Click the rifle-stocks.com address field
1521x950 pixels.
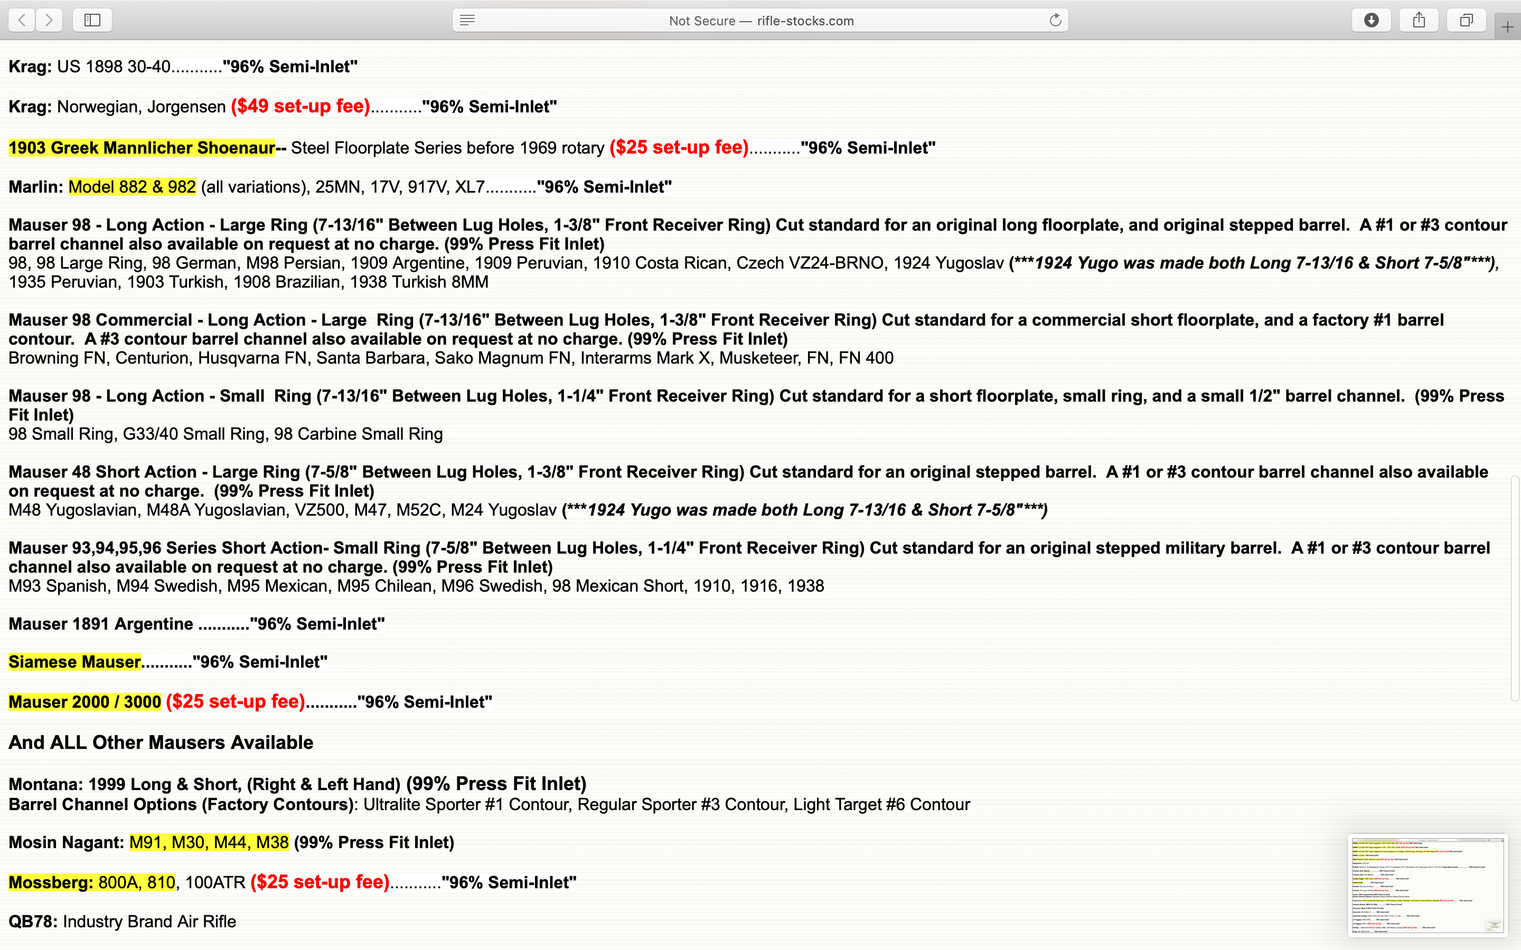(760, 21)
